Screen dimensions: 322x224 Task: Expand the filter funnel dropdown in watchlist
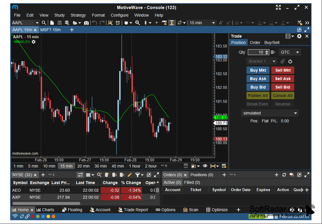(x=142, y=175)
